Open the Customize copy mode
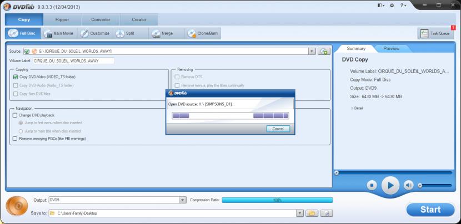This screenshot has height=224, width=461. click(95, 33)
